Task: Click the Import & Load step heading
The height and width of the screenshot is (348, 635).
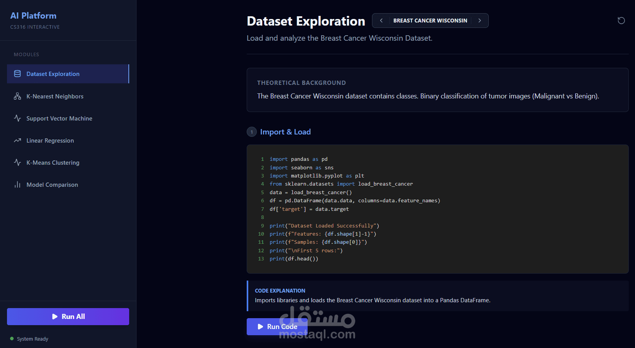Action: coord(285,132)
